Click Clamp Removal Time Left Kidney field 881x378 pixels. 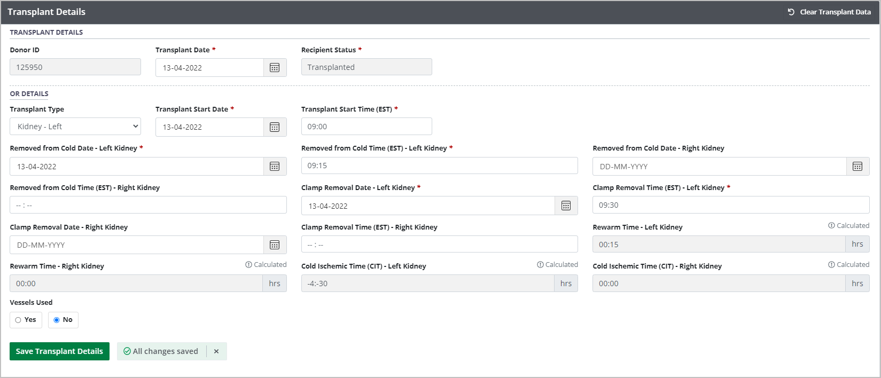coord(730,205)
